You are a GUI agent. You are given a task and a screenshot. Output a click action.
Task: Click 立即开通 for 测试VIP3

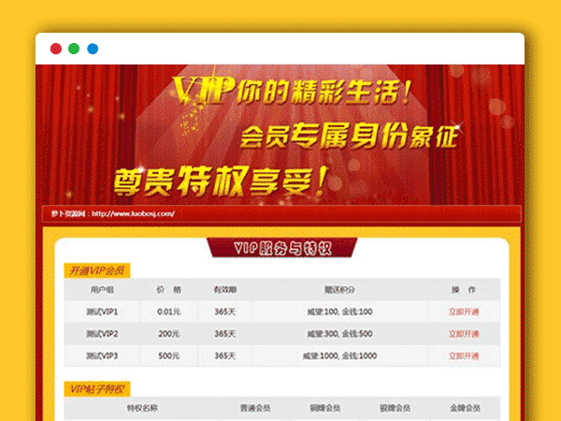coord(463,356)
